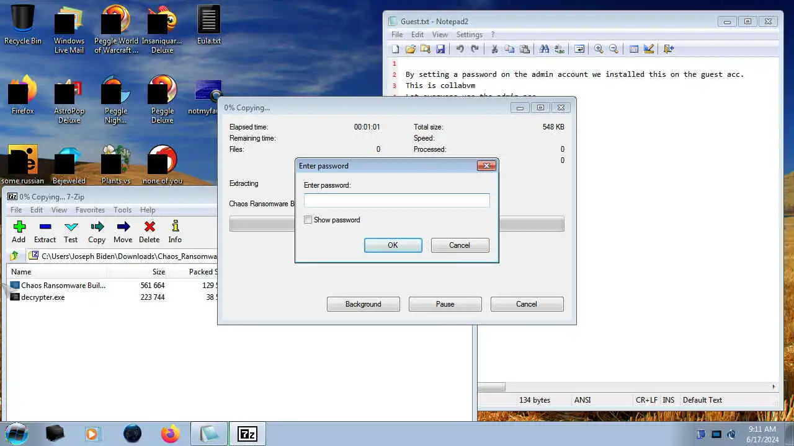Open the Settings menu in Notepad2

[x=470, y=35]
